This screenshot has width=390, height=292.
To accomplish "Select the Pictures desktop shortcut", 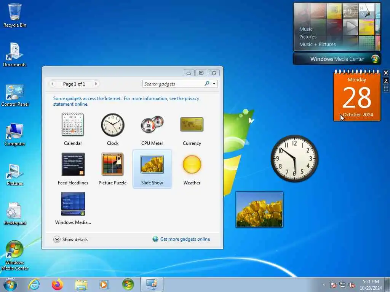I will click(15, 174).
